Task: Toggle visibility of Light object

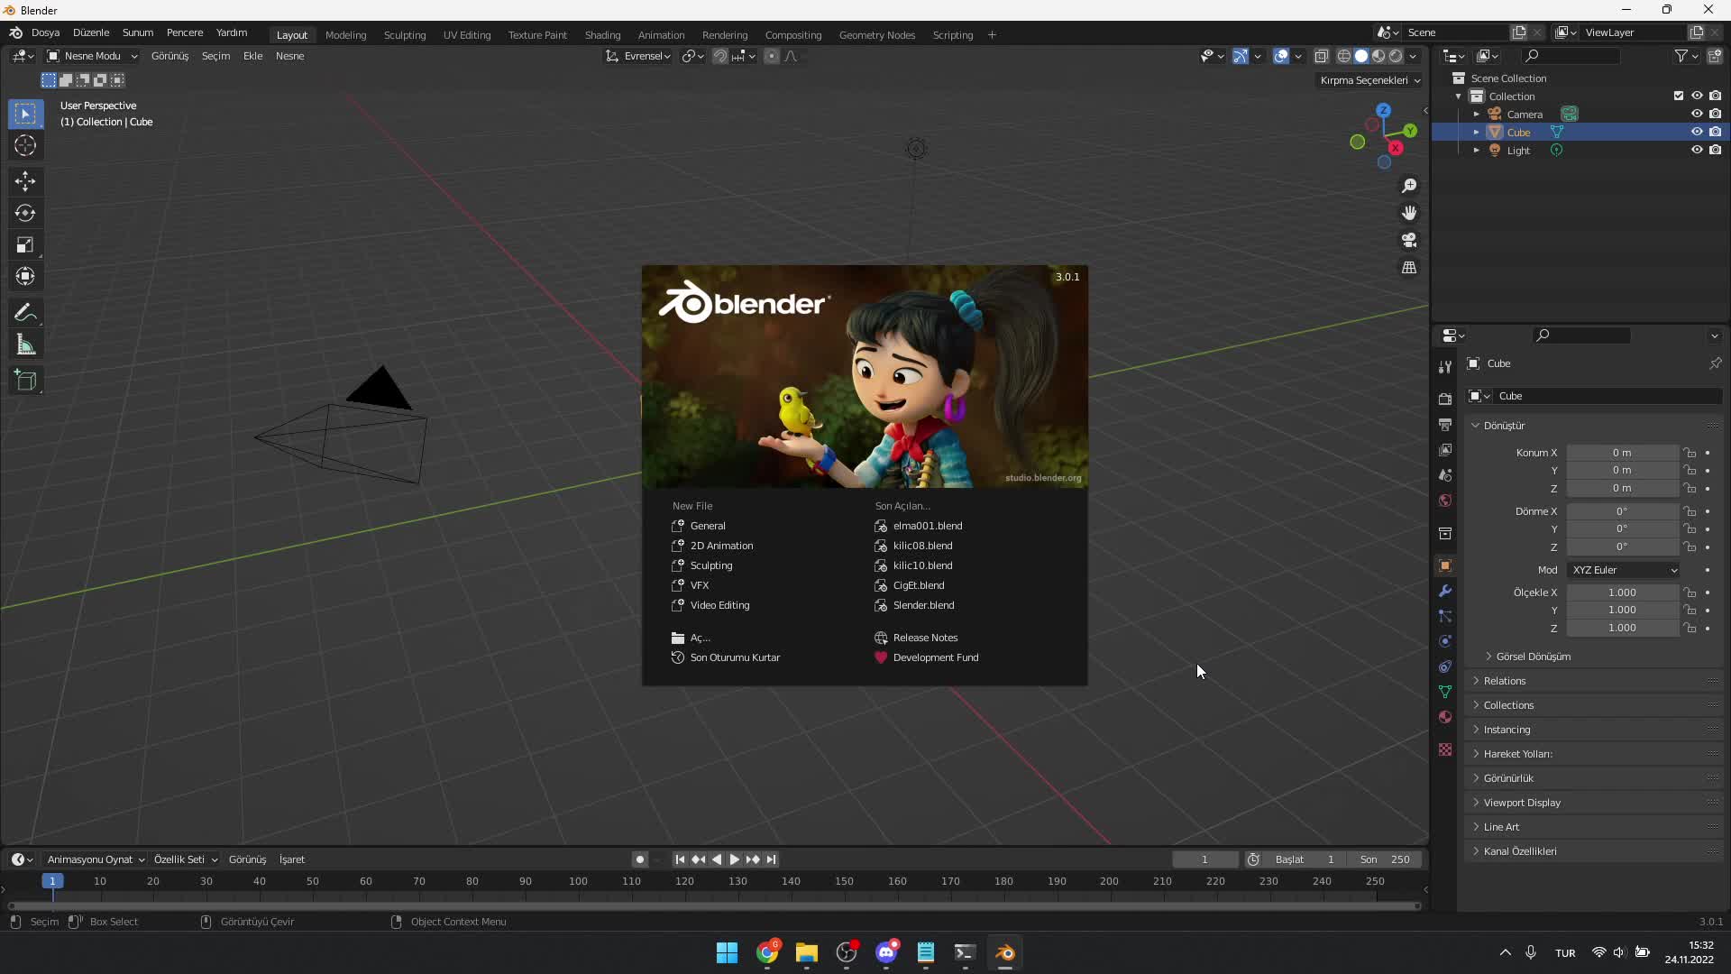Action: point(1697,149)
